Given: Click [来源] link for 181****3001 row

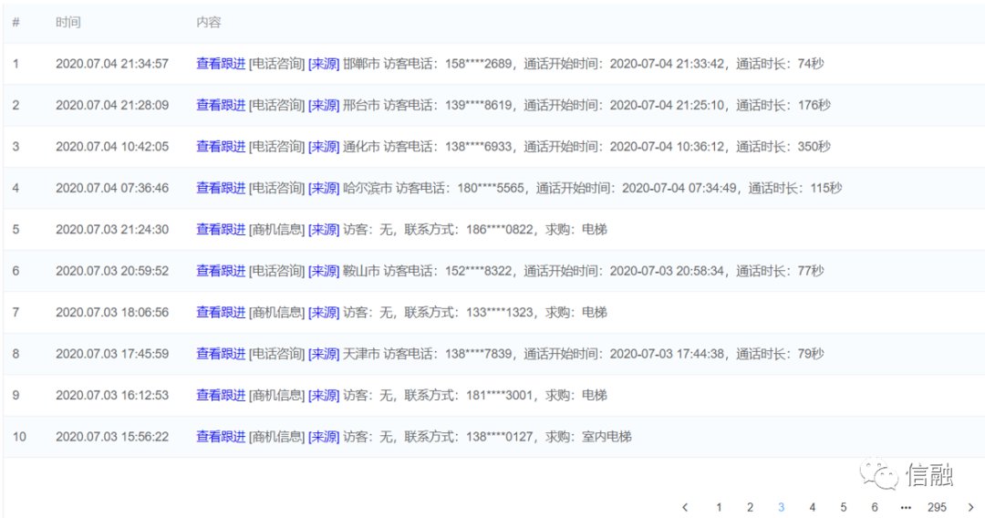Looking at the screenshot, I should click(x=324, y=395).
